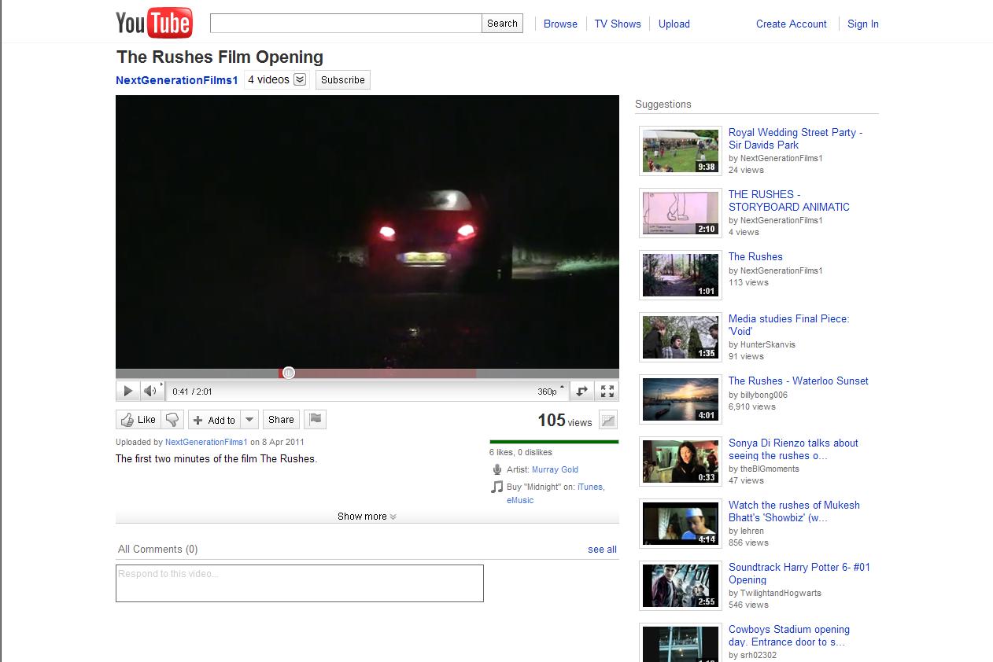Open Sonya Di Rienzo talks title link
The image size is (993, 662).
click(793, 449)
